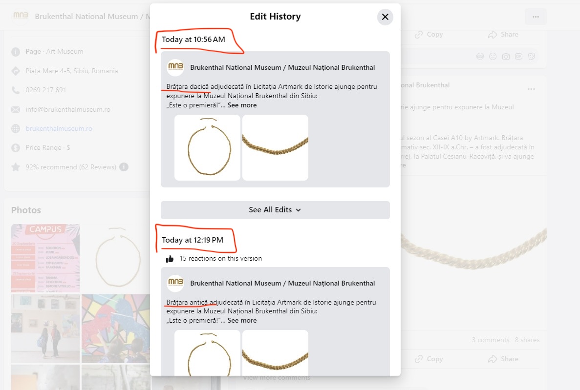Open full bracelet thumbnail in first version

207,147
